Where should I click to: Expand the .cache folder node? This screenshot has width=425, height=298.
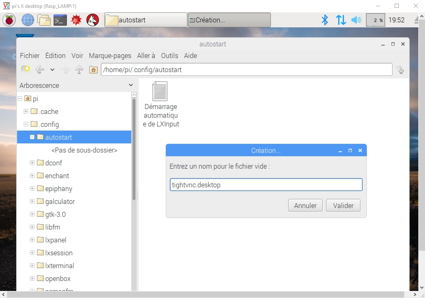(x=26, y=111)
